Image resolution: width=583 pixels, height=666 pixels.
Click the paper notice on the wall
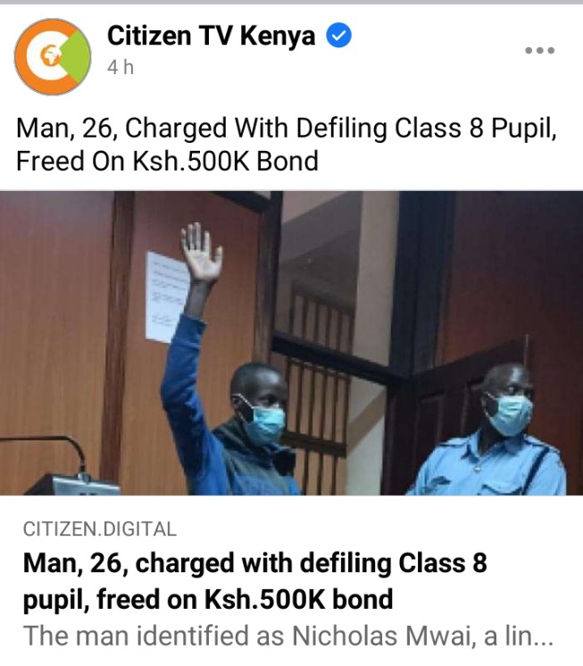[165, 297]
